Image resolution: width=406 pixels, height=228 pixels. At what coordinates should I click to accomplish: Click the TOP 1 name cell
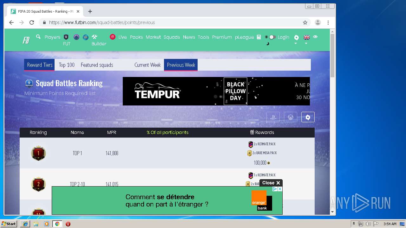pos(77,153)
